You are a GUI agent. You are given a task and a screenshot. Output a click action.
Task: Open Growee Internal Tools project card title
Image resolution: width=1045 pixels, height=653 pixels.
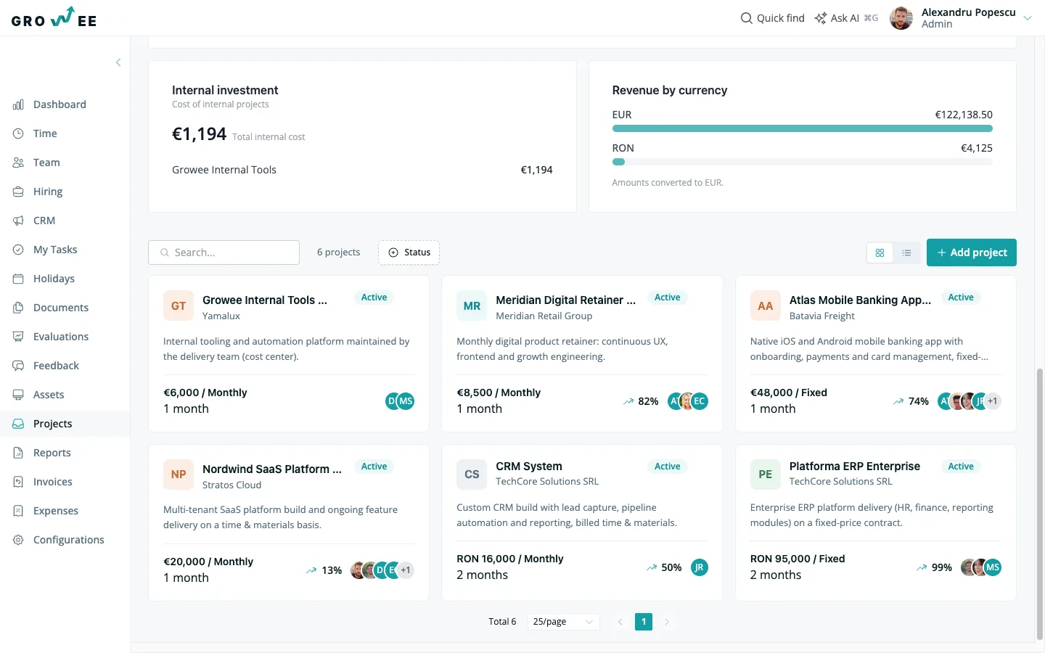point(265,300)
